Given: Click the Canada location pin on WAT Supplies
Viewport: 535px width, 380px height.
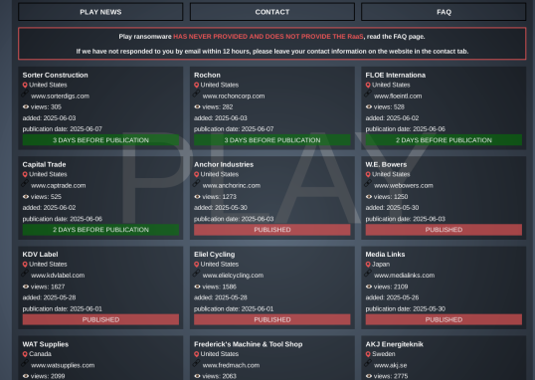Looking at the screenshot, I should (x=25, y=354).
